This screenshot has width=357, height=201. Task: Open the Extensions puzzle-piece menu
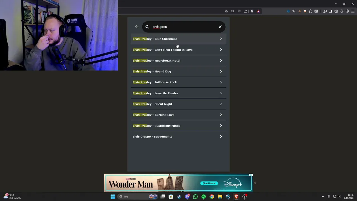point(310,11)
